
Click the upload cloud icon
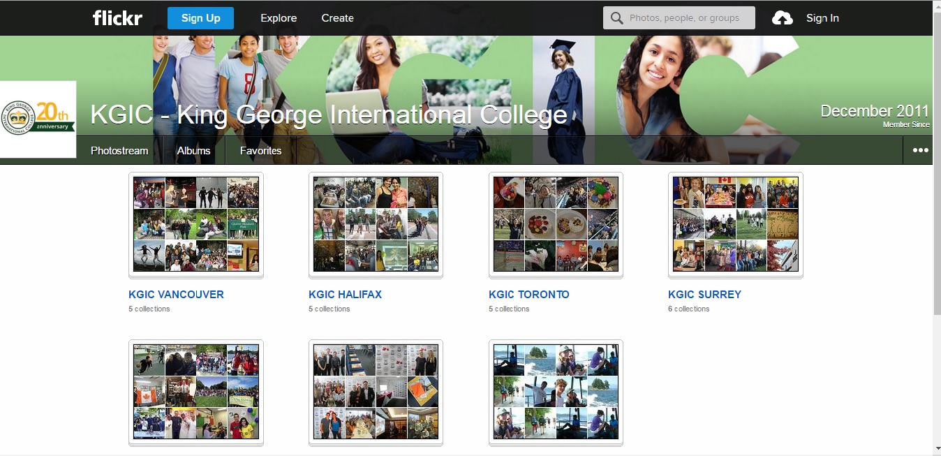783,18
